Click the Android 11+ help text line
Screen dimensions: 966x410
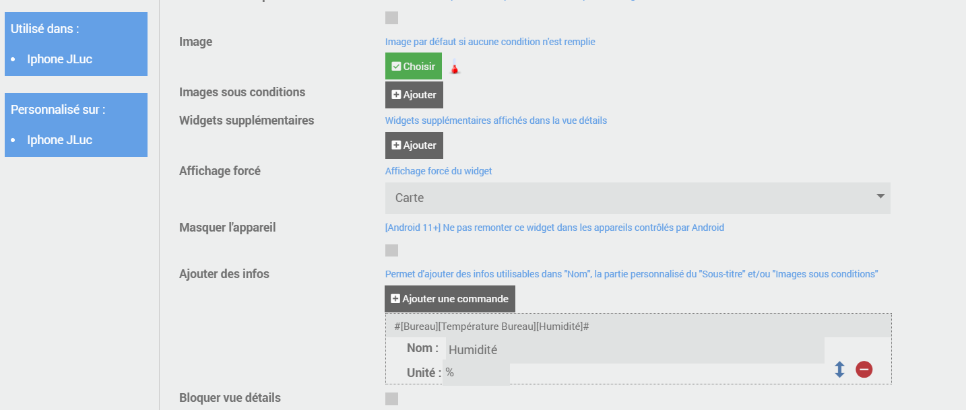pos(554,228)
